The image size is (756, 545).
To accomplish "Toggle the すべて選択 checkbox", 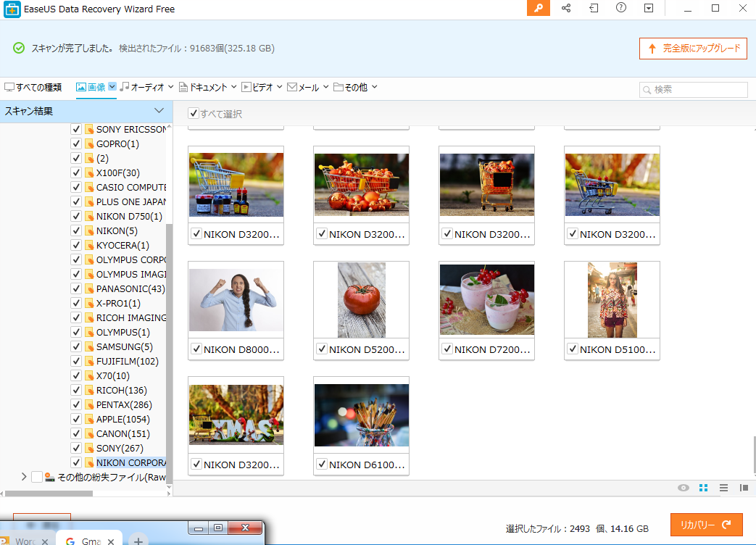I will (x=194, y=113).
